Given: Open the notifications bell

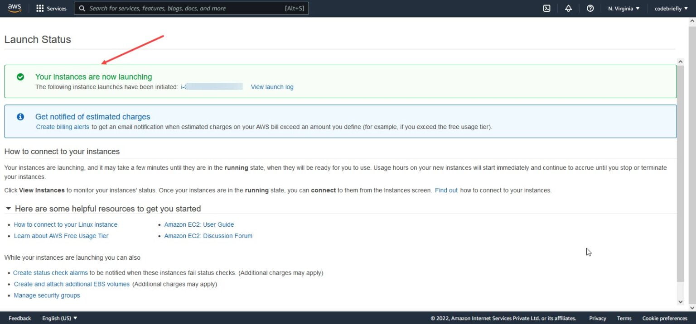Looking at the screenshot, I should [x=568, y=8].
